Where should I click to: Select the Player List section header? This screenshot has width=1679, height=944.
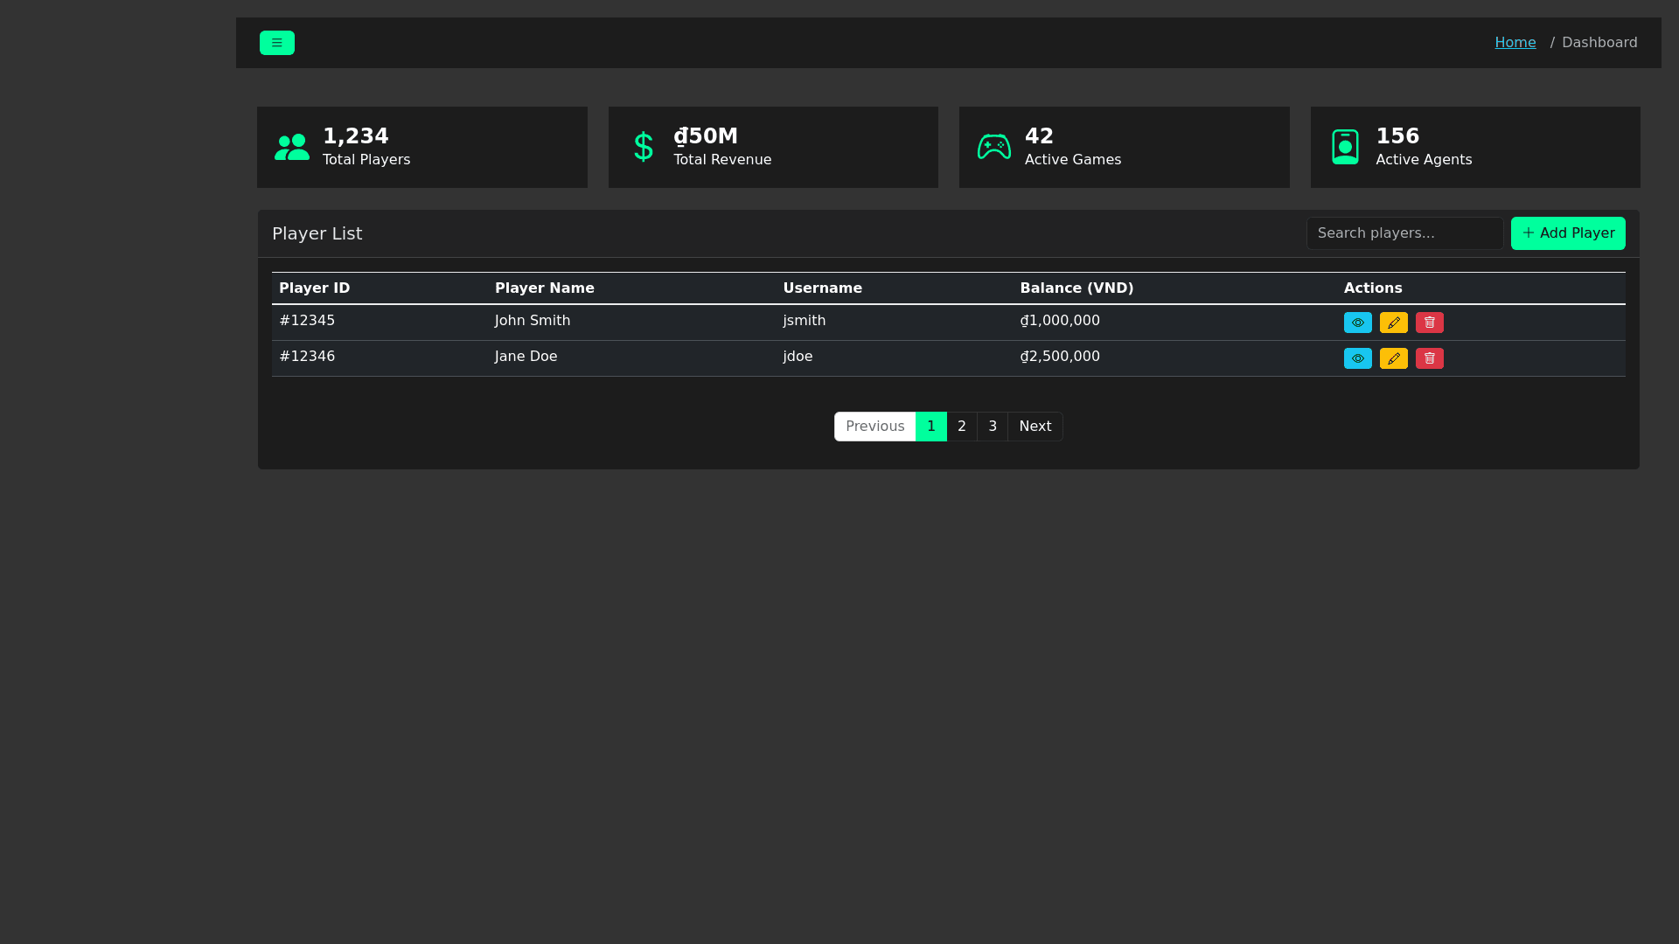click(x=317, y=233)
